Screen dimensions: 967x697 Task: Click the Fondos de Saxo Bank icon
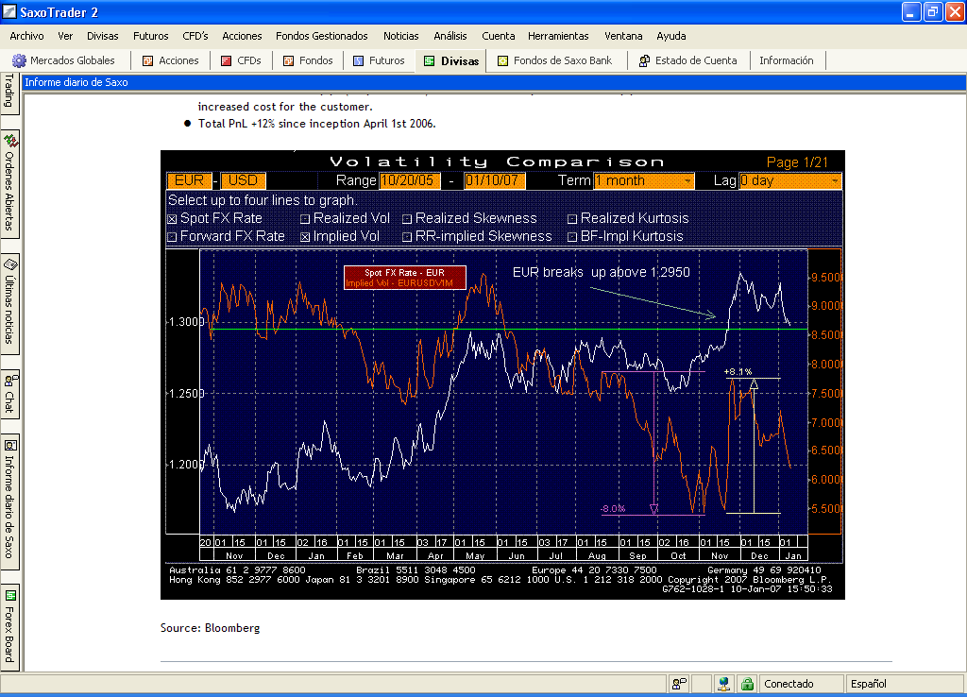502,60
